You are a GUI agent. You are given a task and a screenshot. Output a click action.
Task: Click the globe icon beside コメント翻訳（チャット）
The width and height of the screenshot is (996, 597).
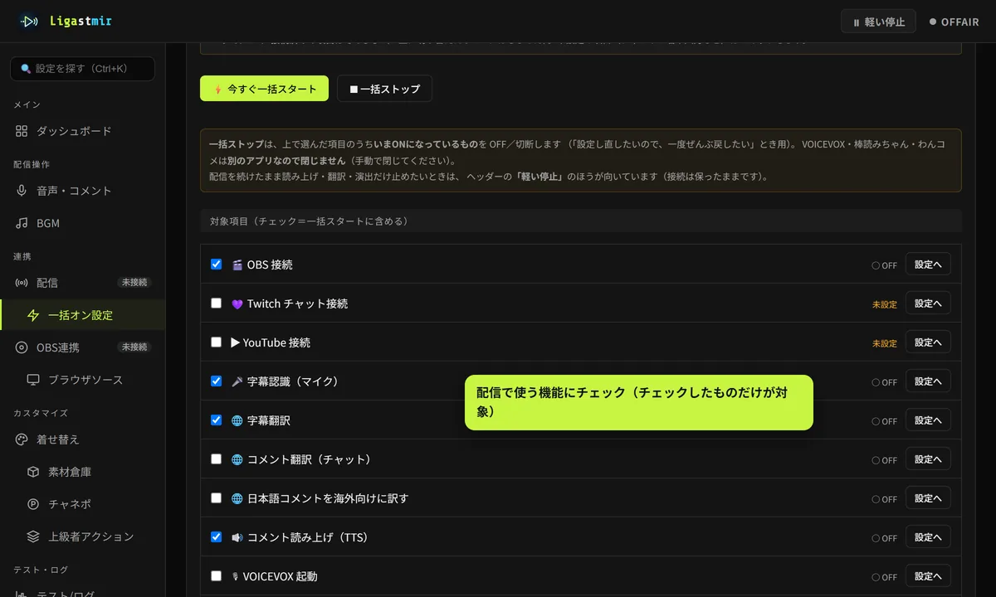click(237, 459)
